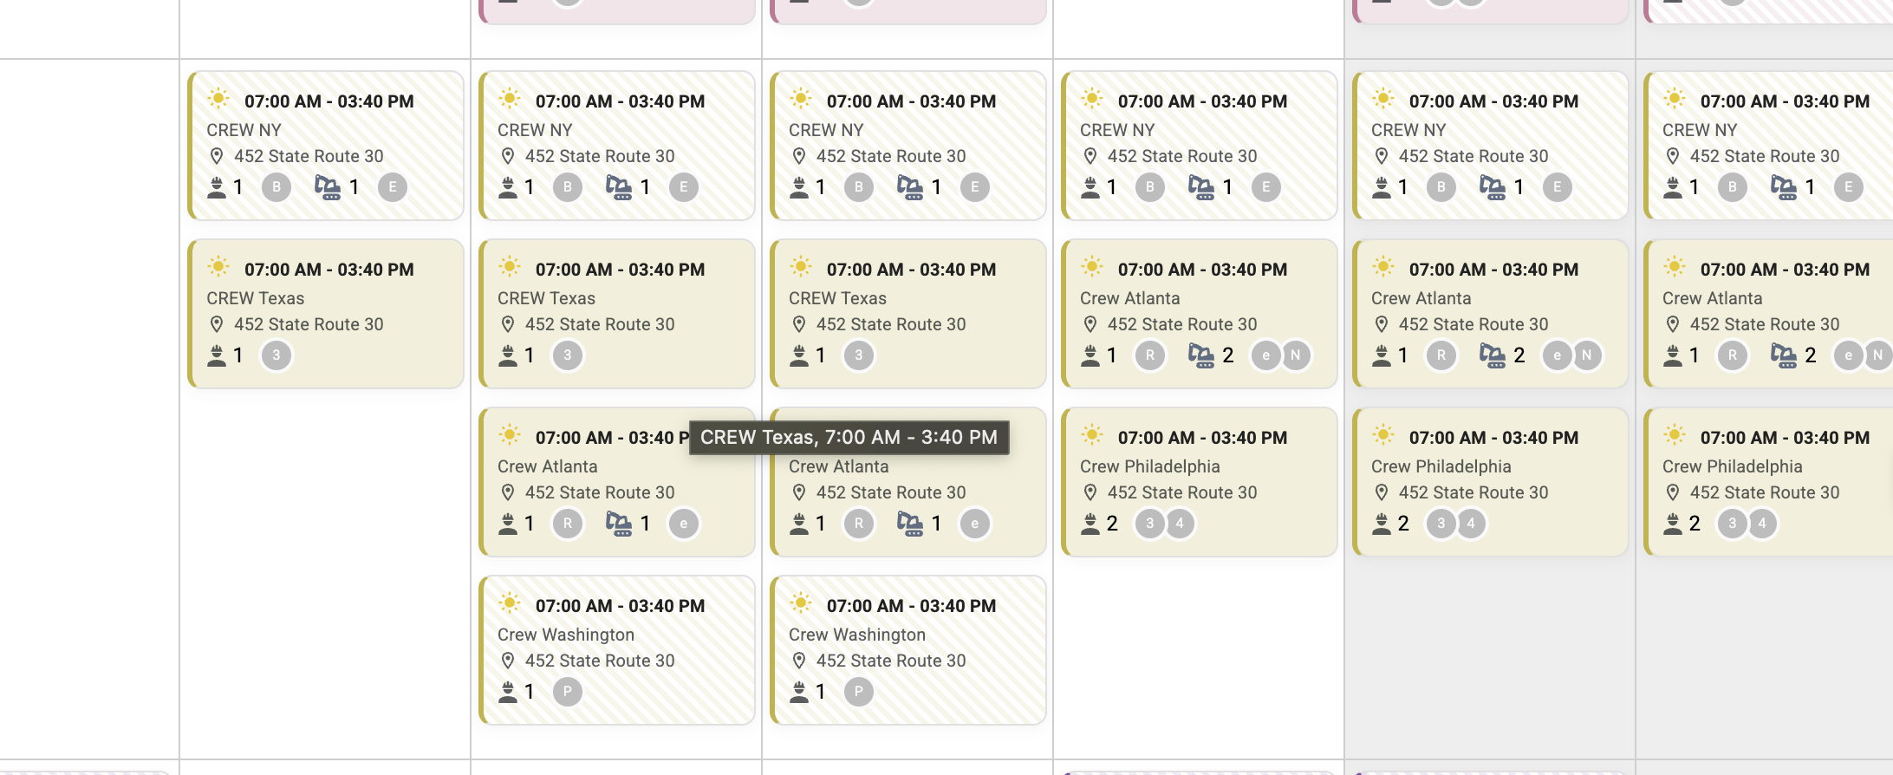Click the worker icon on the leftmost Crew Washington card
This screenshot has width=1893, height=775.
[x=508, y=692]
